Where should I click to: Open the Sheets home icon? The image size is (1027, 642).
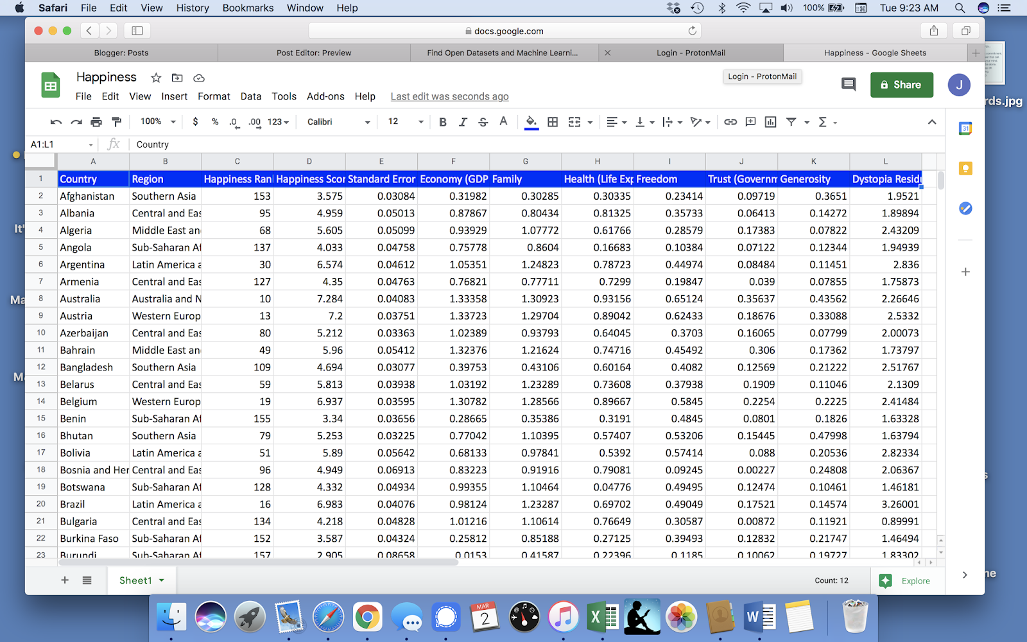pyautogui.click(x=51, y=85)
